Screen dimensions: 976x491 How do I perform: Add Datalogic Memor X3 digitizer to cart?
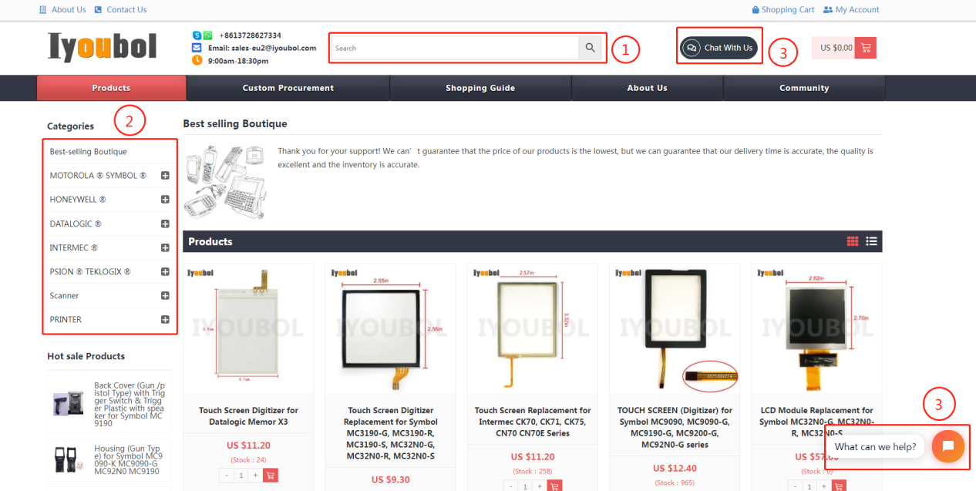point(270,476)
